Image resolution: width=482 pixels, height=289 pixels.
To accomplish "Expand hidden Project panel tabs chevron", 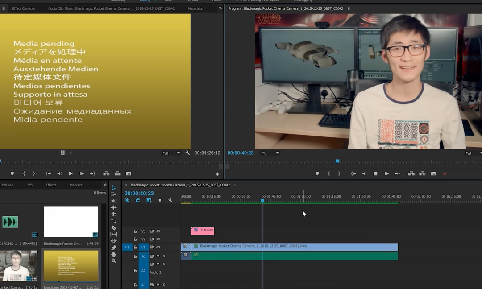I will (105, 185).
